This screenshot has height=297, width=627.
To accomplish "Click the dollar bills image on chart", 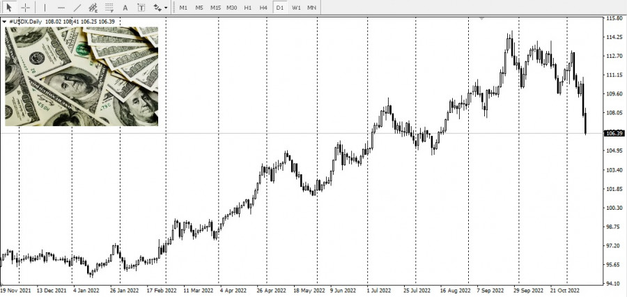I will [x=82, y=77].
